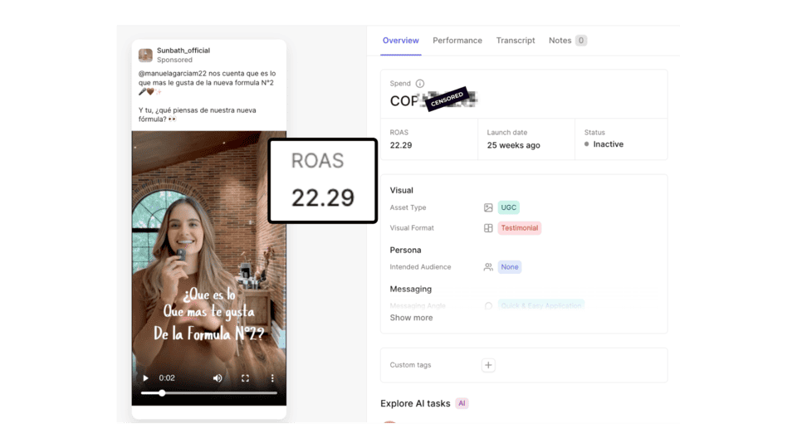Click the Intended Audience people icon

(x=488, y=266)
